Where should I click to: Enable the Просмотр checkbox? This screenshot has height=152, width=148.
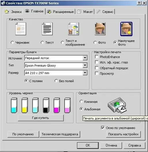point(97,73)
